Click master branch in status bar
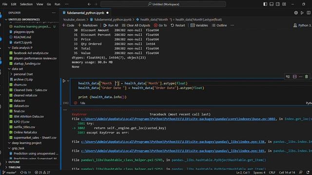Screen dimensions: 312x175 (x=9, y=173)
